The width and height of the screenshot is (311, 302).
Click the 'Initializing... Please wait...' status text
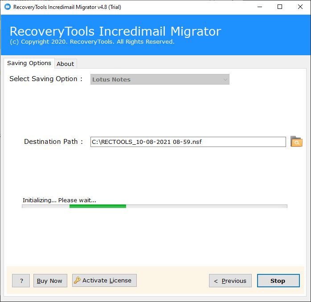coord(59,200)
